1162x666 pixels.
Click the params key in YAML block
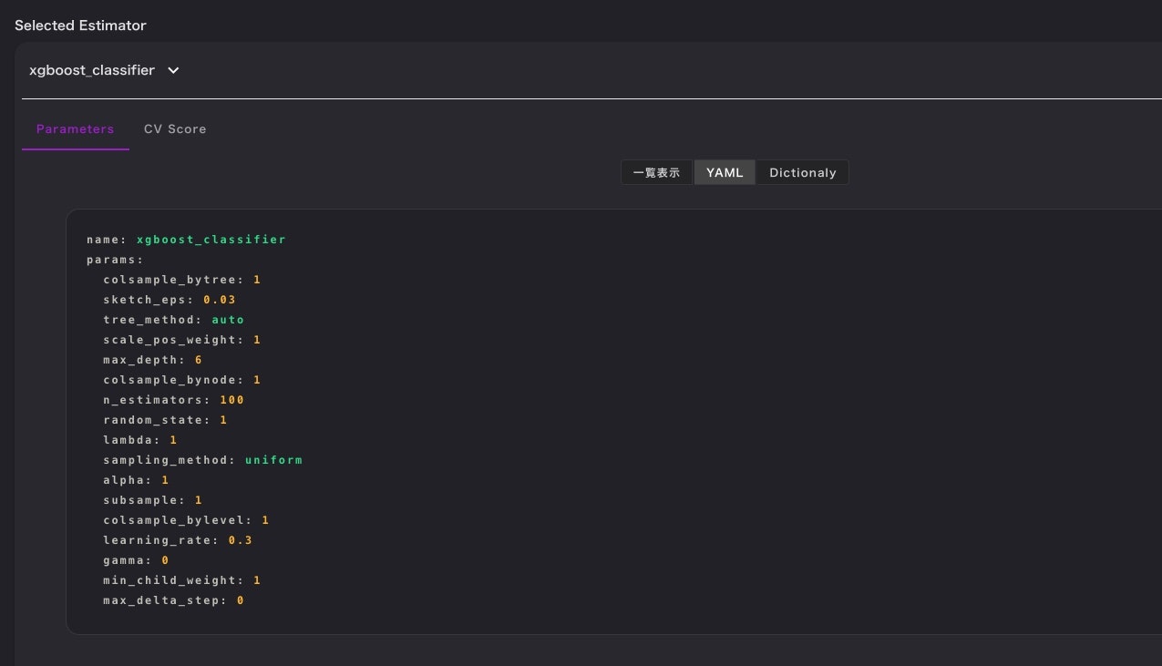[116, 260]
